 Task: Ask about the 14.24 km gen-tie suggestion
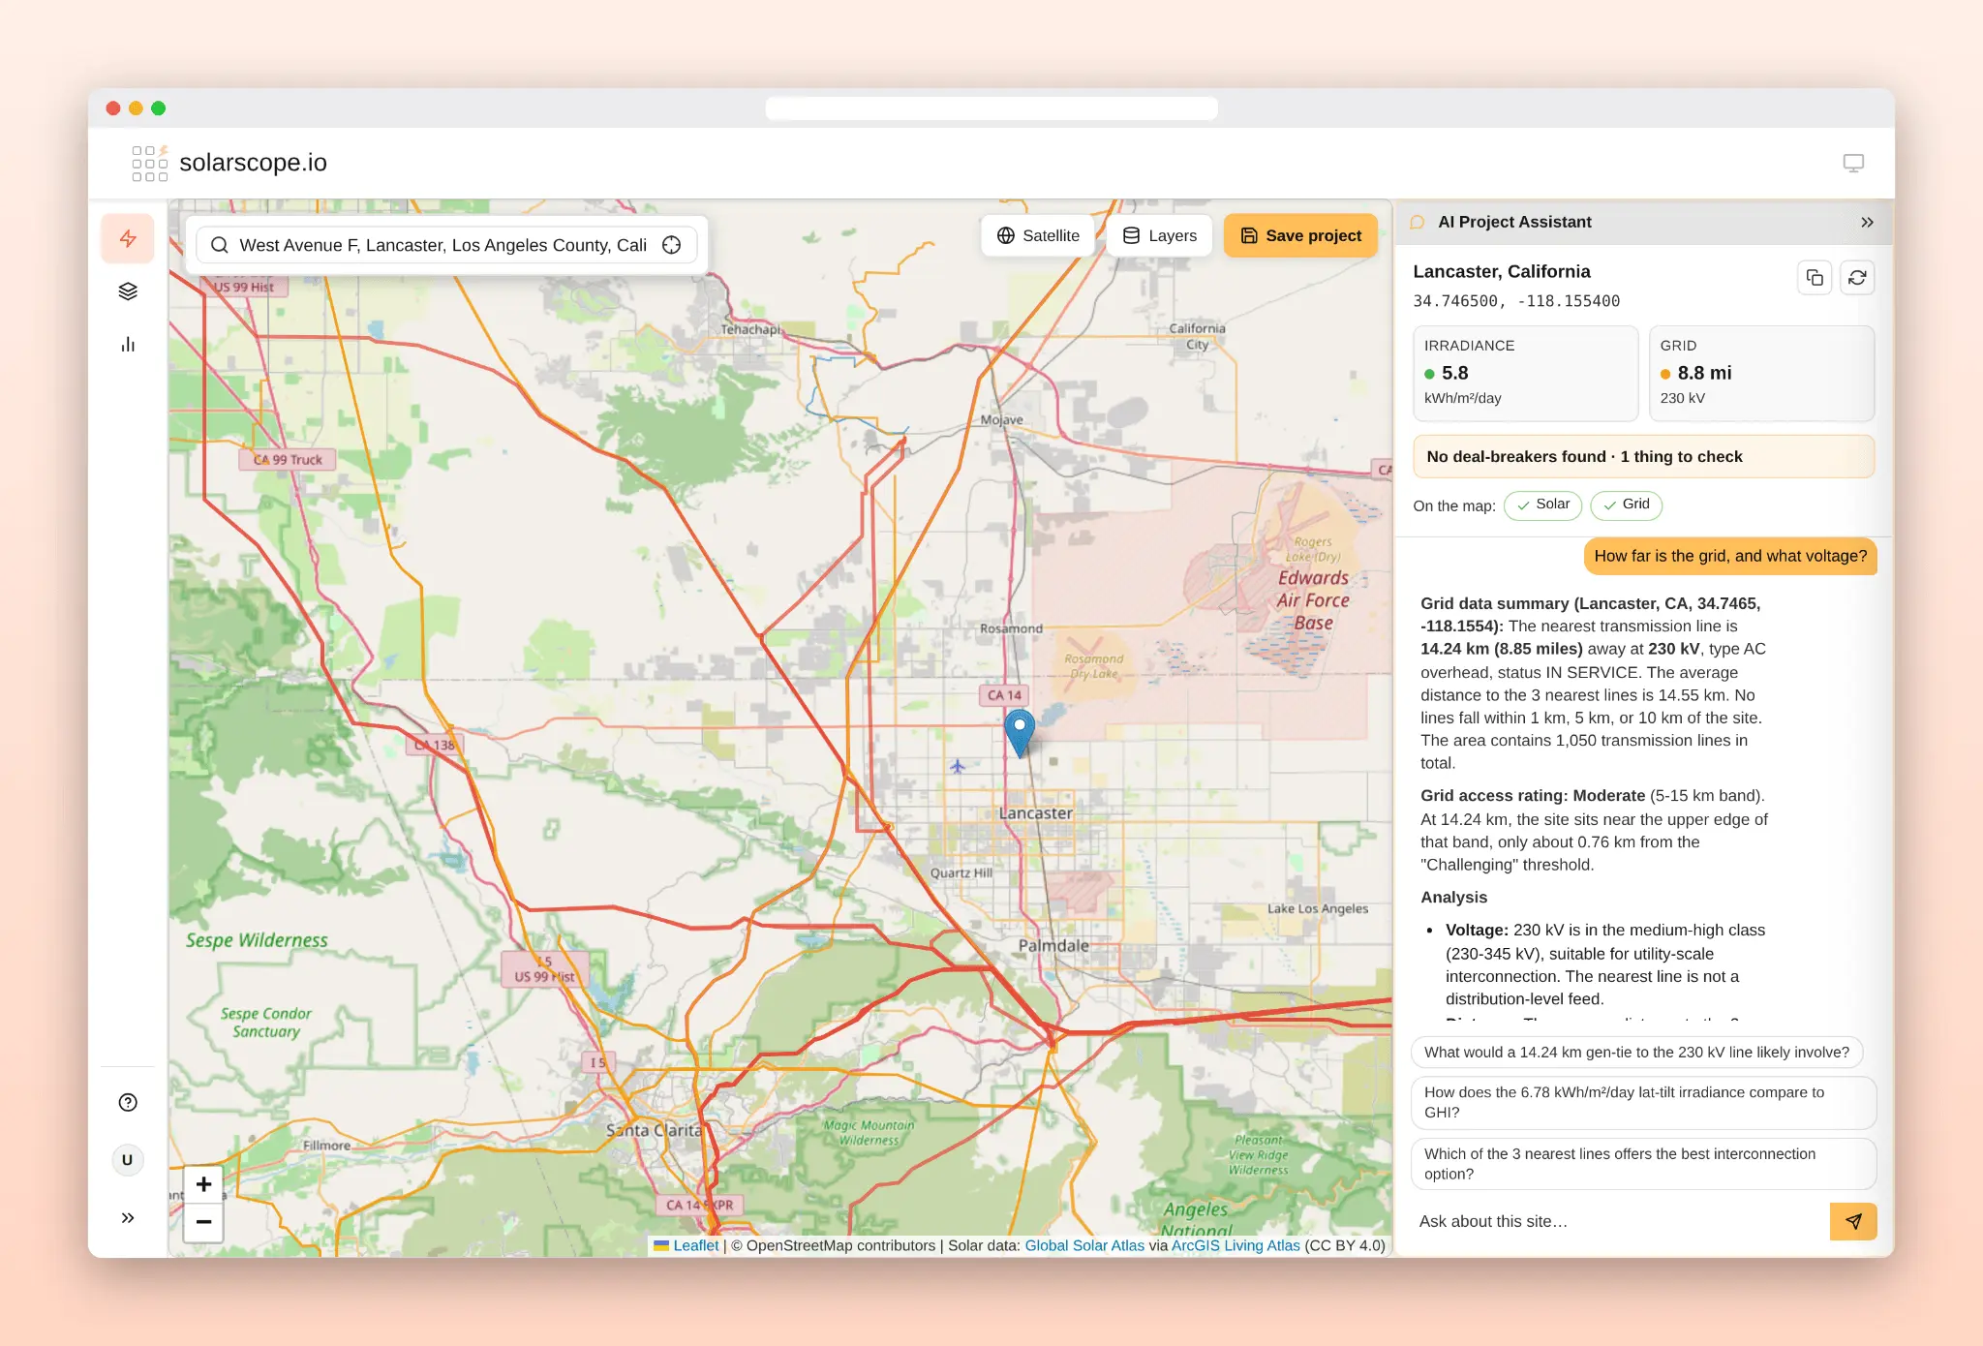coord(1636,1052)
